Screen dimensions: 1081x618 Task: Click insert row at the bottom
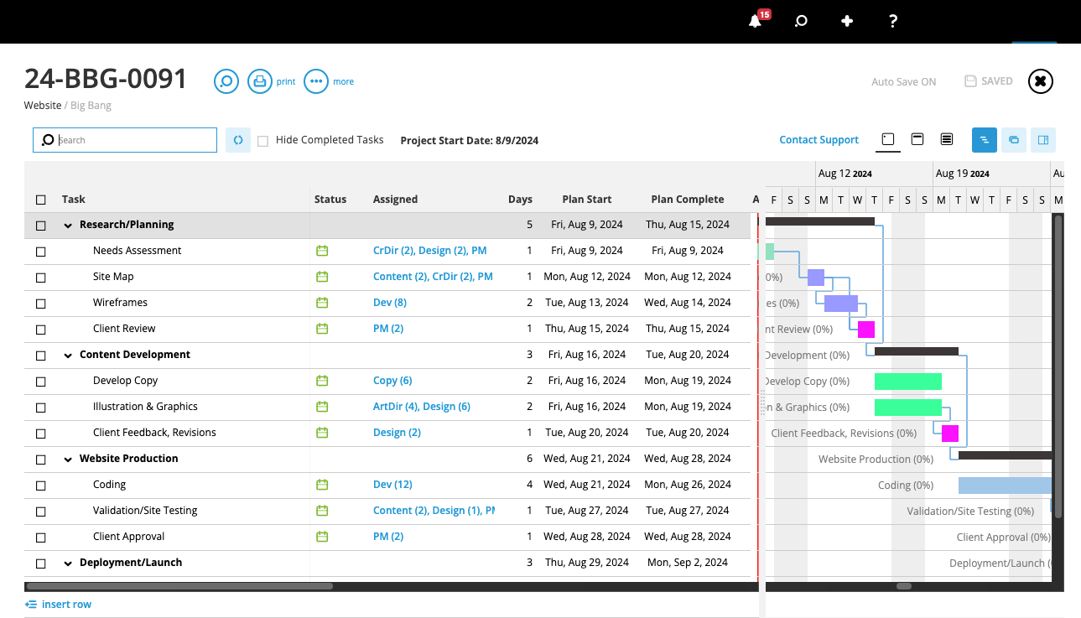coord(58,604)
